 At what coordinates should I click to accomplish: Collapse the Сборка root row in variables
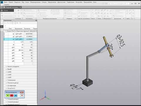pos(5,31)
